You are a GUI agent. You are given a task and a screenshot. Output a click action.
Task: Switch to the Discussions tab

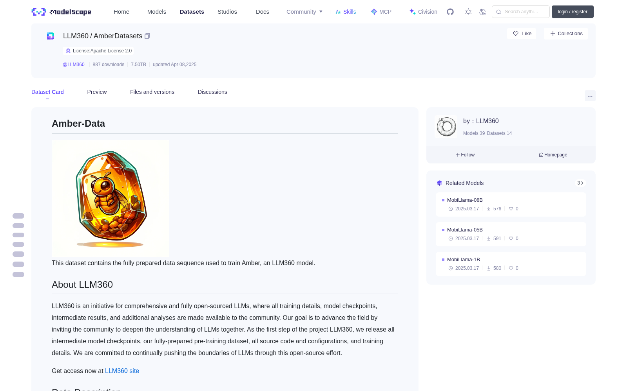tap(212, 92)
